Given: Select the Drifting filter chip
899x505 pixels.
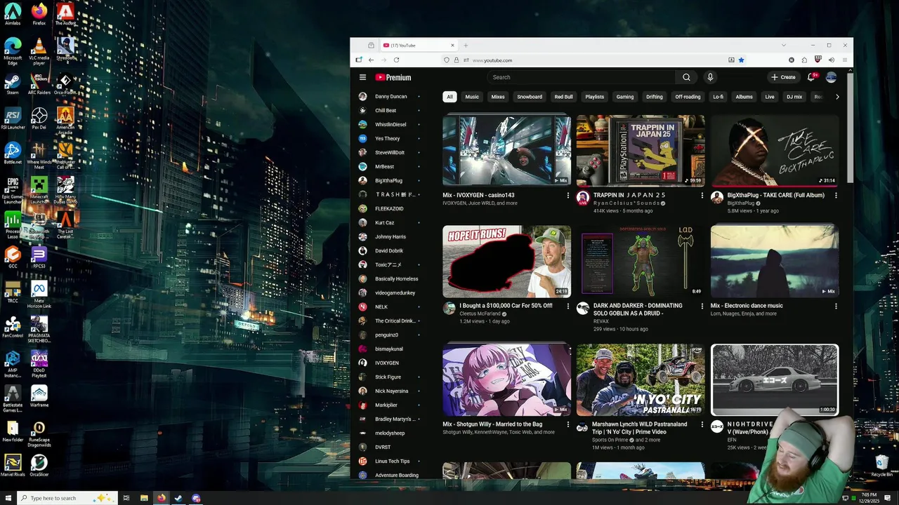Looking at the screenshot, I should tap(655, 97).
